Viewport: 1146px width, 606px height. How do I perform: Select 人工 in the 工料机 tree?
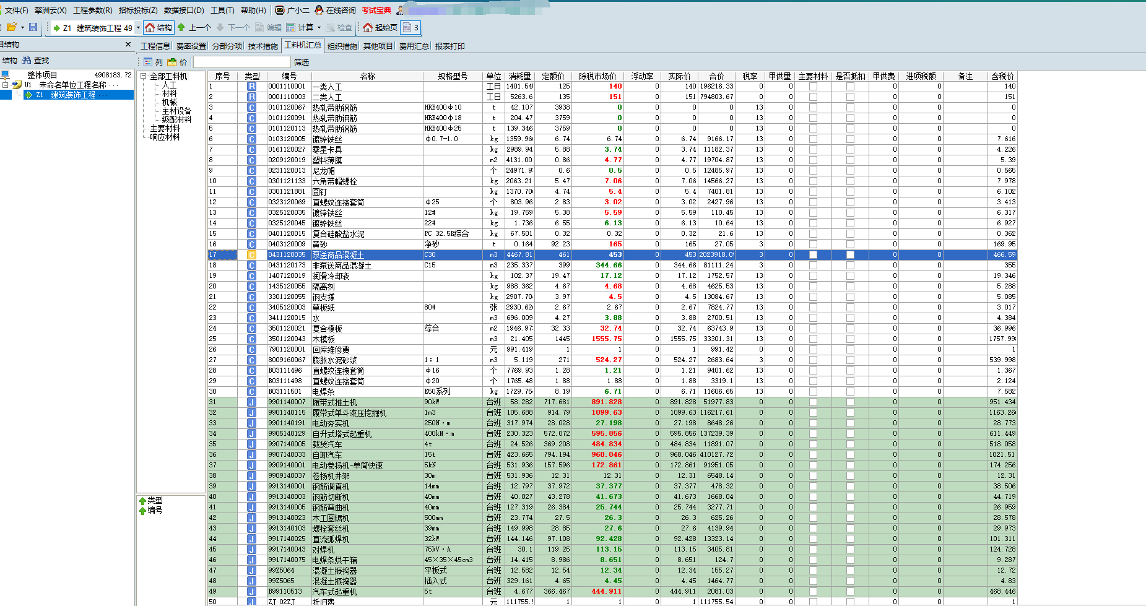point(169,85)
